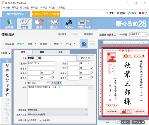Click the 氏名読み reading input field
This screenshot has width=149, height=125.
coord(41,63)
